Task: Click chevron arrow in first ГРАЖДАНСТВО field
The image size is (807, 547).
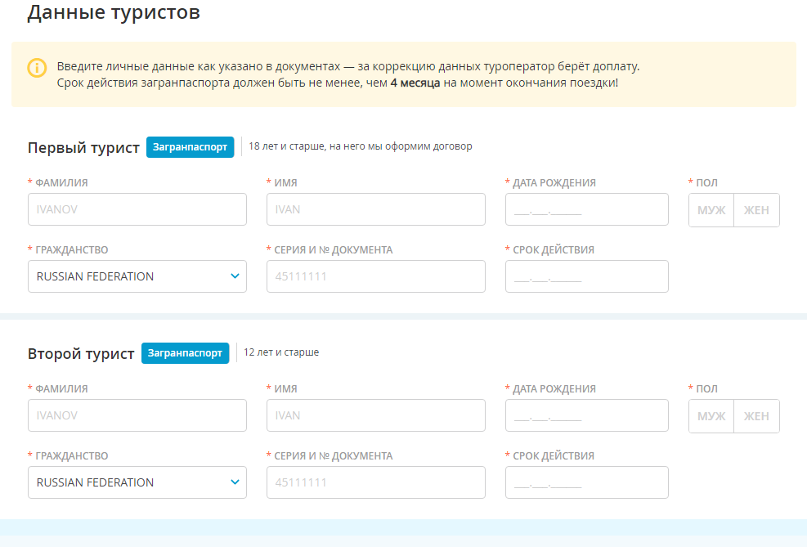Action: pos(235,276)
